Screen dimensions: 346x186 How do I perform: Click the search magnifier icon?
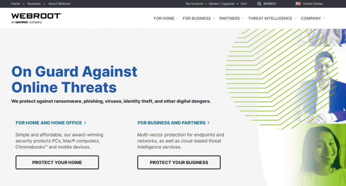pyautogui.click(x=259, y=4)
